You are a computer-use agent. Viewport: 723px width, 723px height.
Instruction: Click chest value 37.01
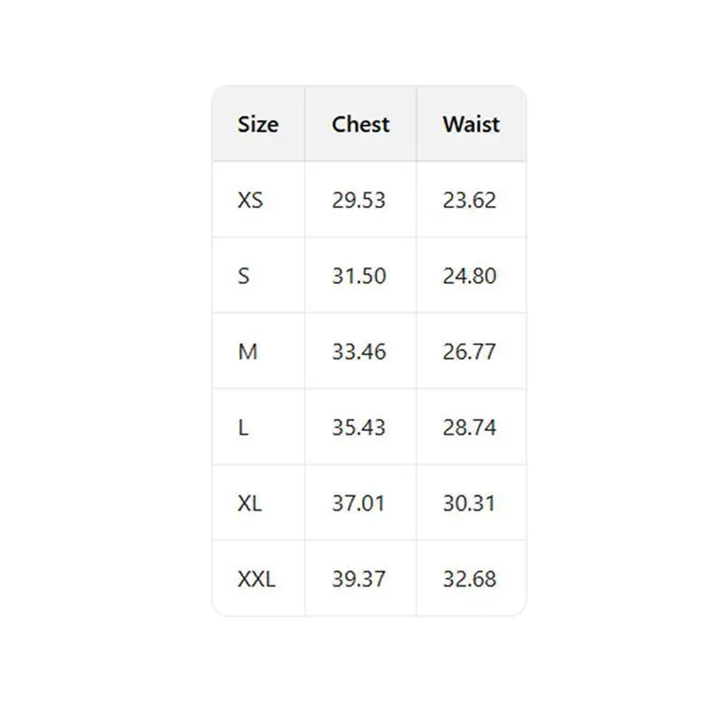tap(359, 503)
